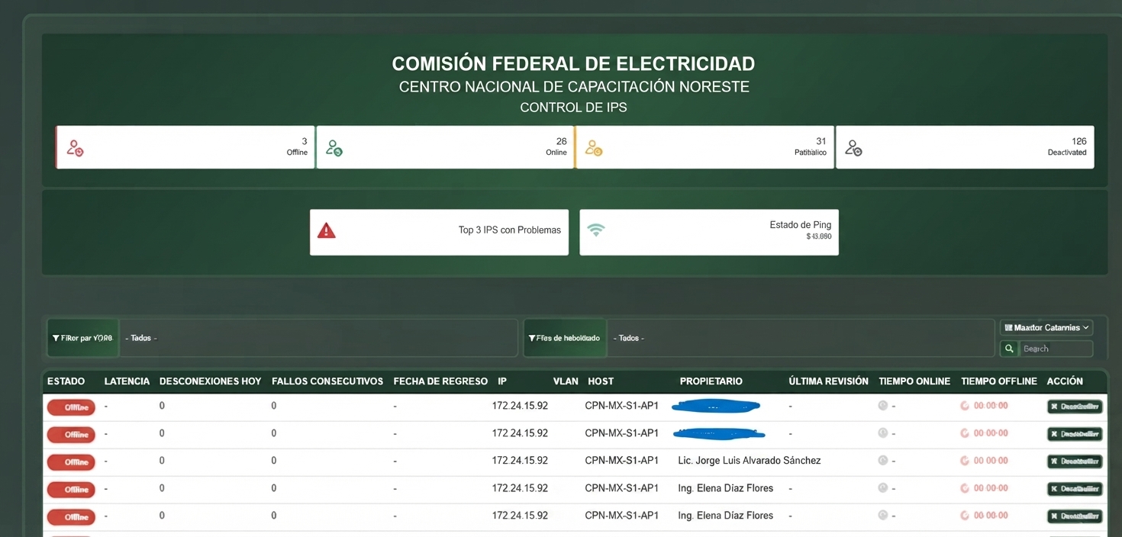
Task: Click the magnifying glass search icon
Action: click(1009, 349)
